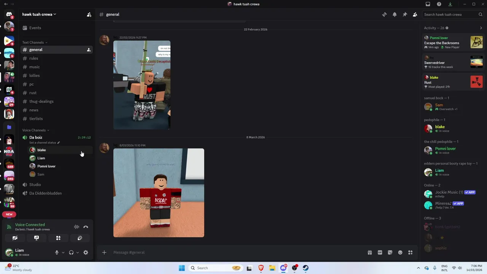This screenshot has width=487, height=274.
Task: Click the Search hawk tuah crewa field
Action: pos(453,14)
